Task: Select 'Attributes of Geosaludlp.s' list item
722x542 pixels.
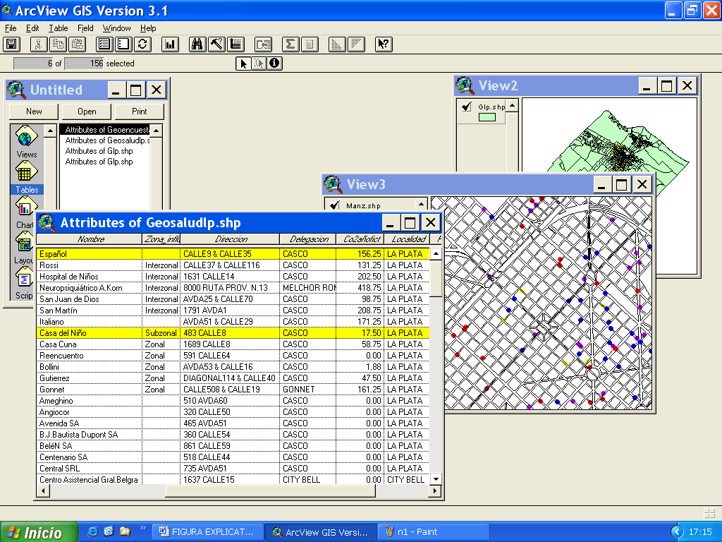Action: [106, 140]
